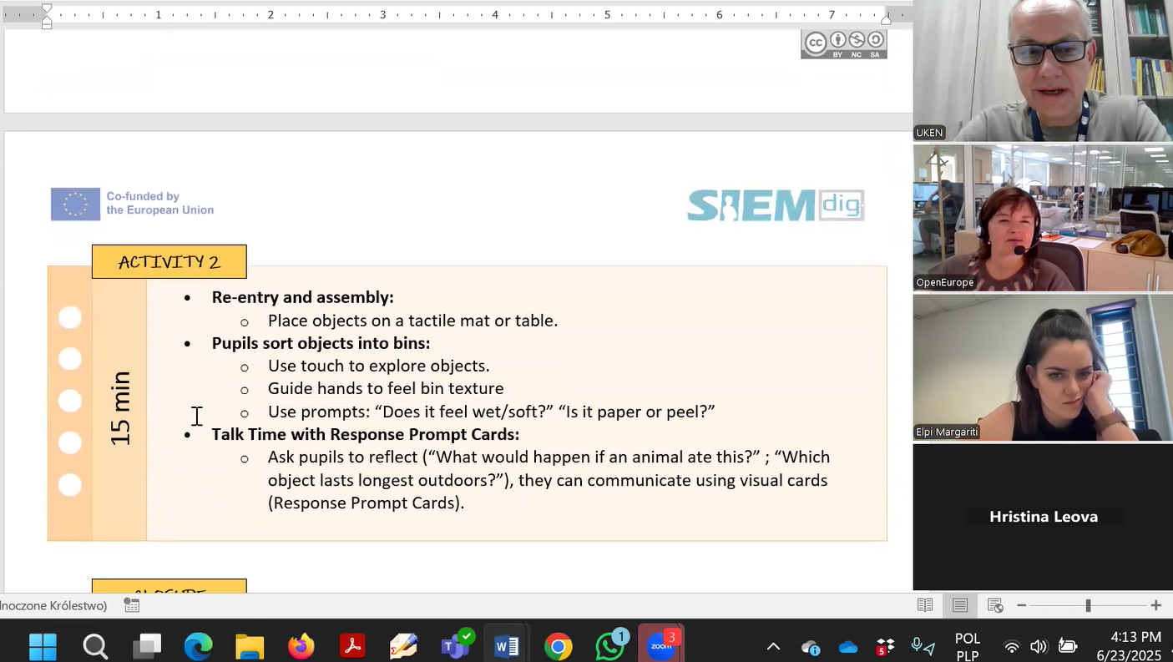Switch to Web Layout view

coord(995,605)
